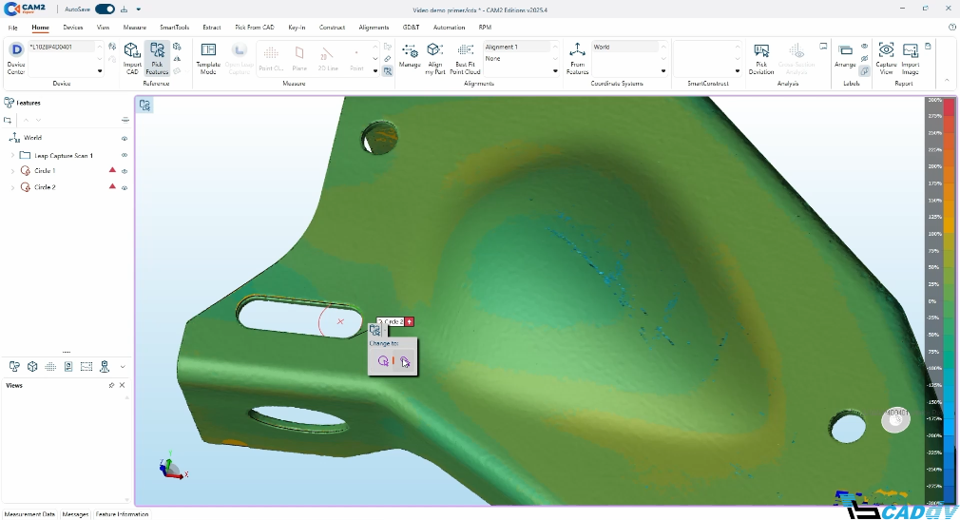Image resolution: width=960 pixels, height=520 pixels.
Task: Toggle the Pick Features tool
Action: [x=157, y=59]
